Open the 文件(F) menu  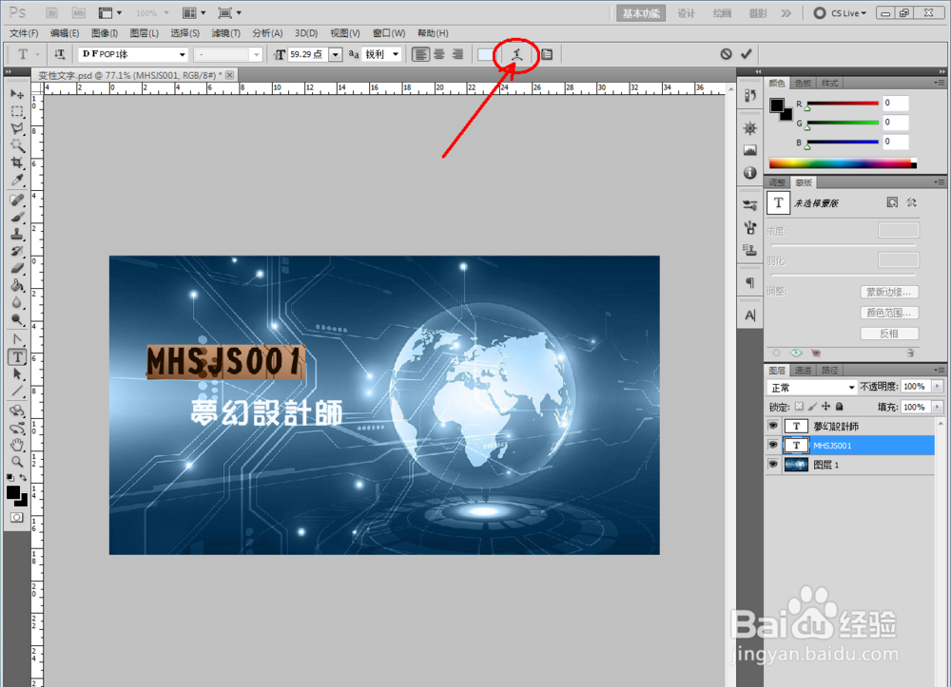click(24, 33)
